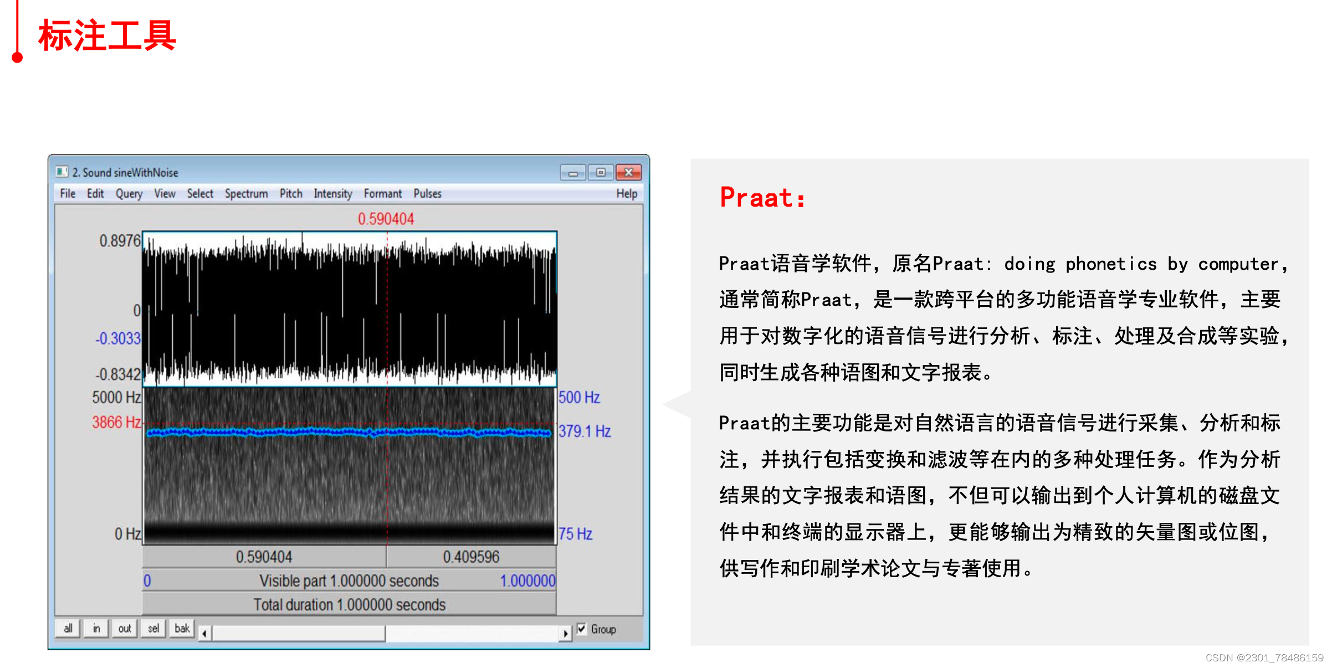Click the scrollbar right arrow
The width and height of the screenshot is (1332, 668).
click(565, 633)
